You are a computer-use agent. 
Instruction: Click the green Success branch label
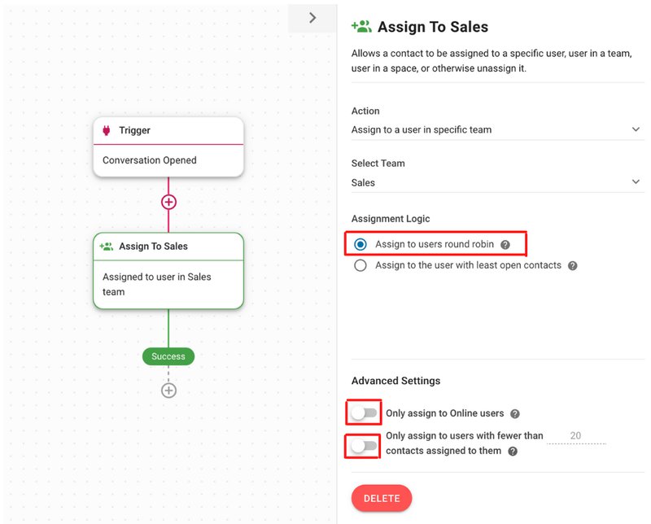168,356
